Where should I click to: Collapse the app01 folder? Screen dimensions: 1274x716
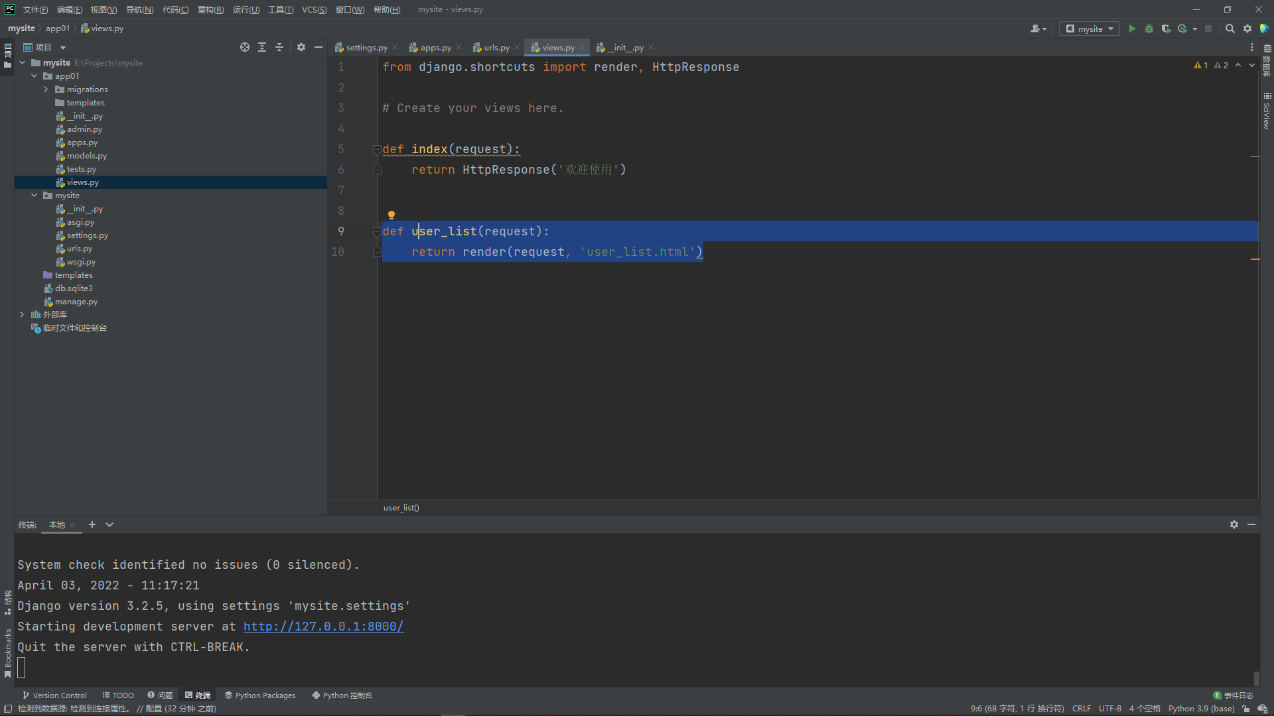point(35,76)
